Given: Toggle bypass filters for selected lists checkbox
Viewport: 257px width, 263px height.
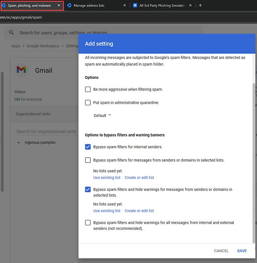Looking at the screenshot, I should point(88,160).
